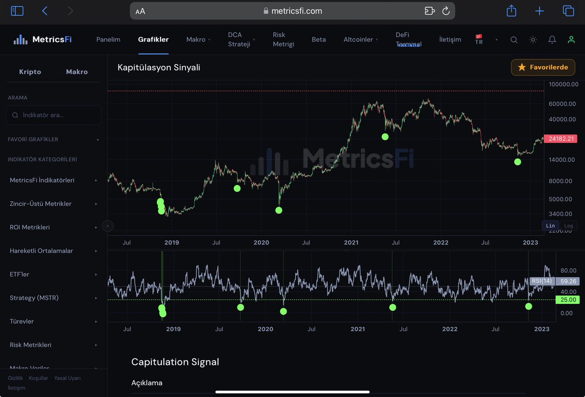Open a new Safari tab
585x397 pixels.
(540, 11)
